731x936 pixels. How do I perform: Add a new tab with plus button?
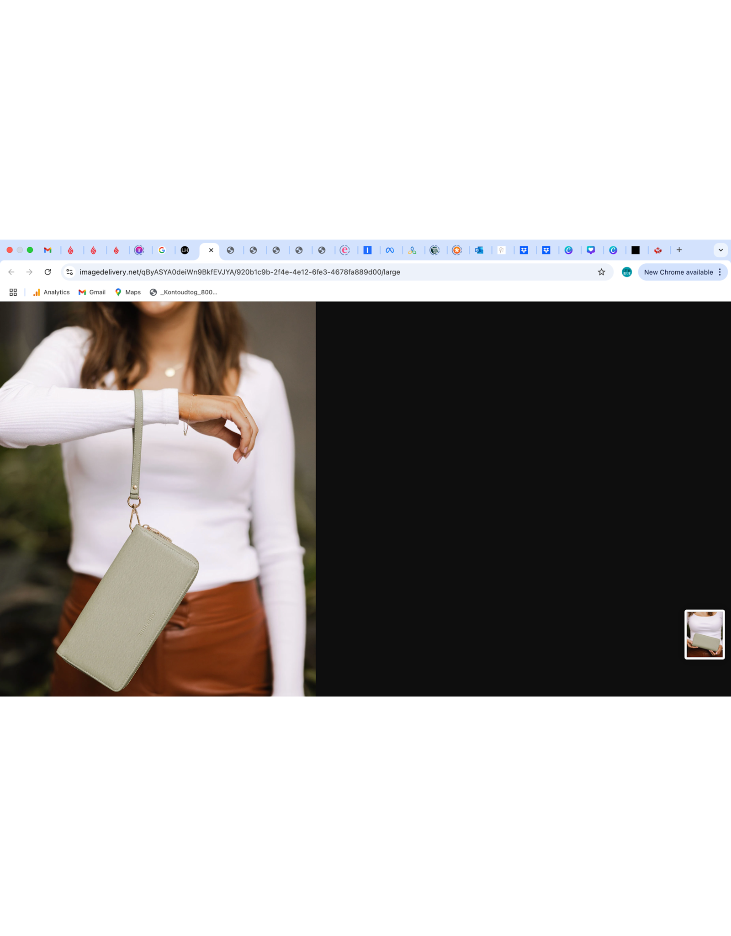click(x=679, y=250)
